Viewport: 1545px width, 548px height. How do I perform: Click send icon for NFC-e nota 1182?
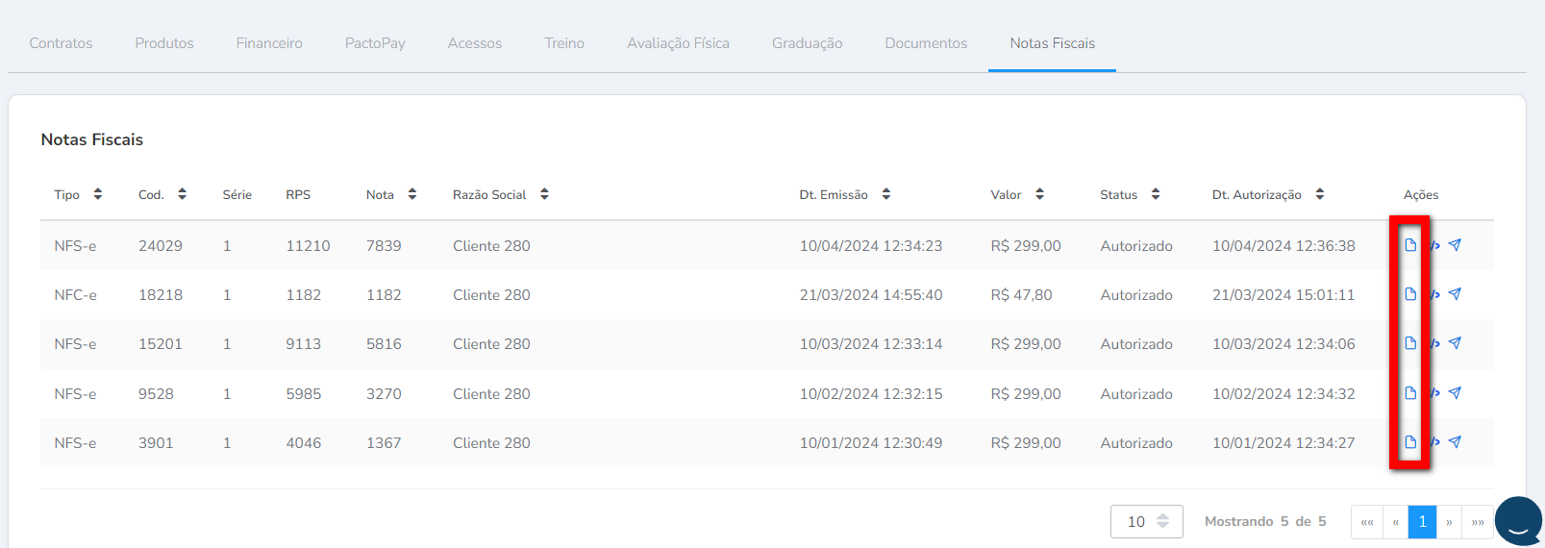click(x=1455, y=294)
